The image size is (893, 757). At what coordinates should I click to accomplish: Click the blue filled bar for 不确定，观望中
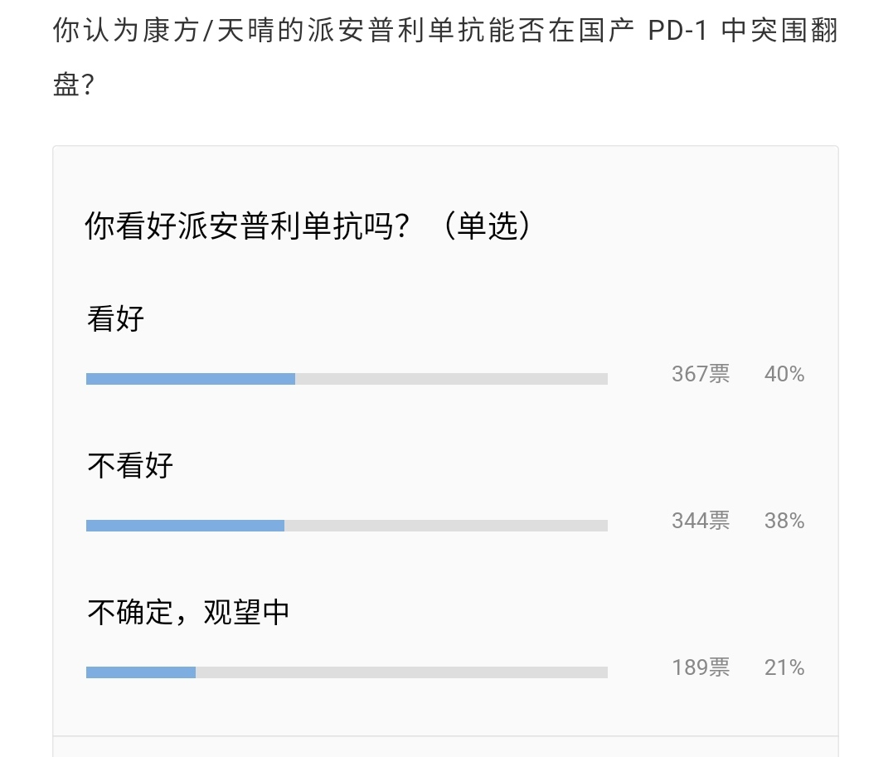click(141, 672)
